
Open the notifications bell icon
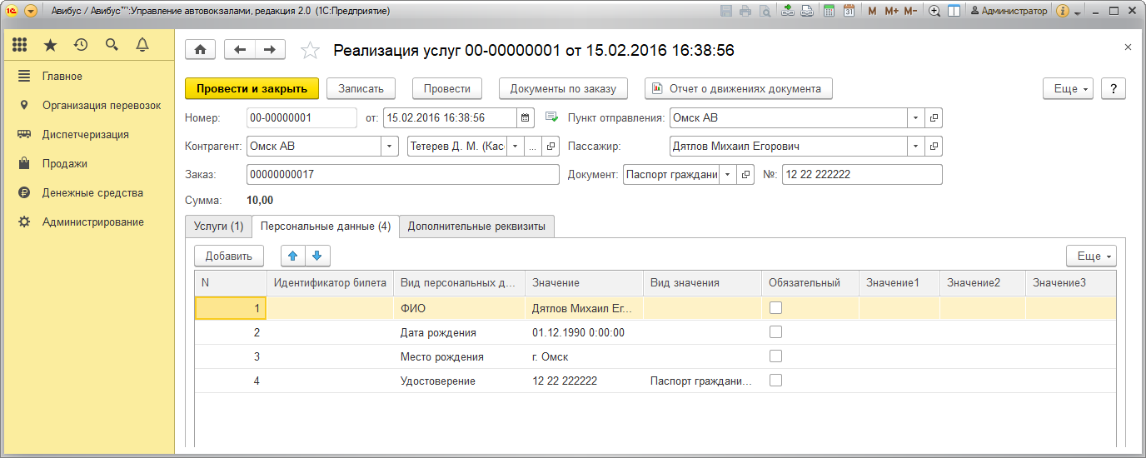coord(142,45)
